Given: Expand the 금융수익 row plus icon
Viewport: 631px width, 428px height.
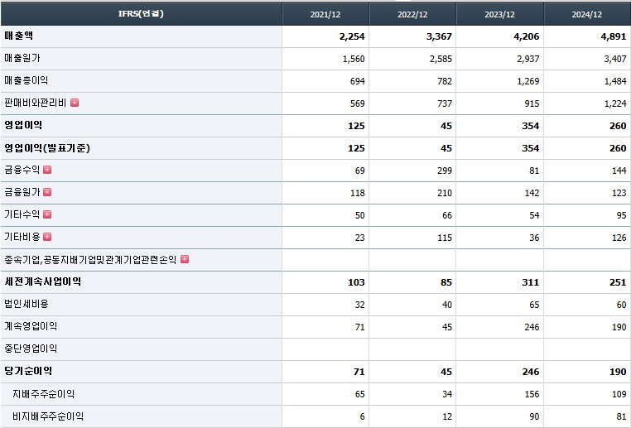Looking at the screenshot, I should [47, 170].
